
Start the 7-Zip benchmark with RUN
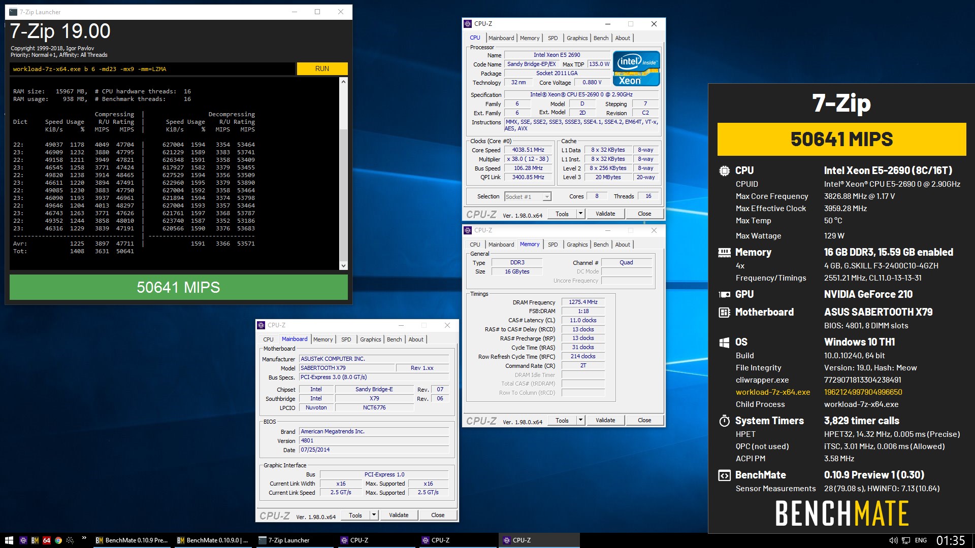point(322,68)
